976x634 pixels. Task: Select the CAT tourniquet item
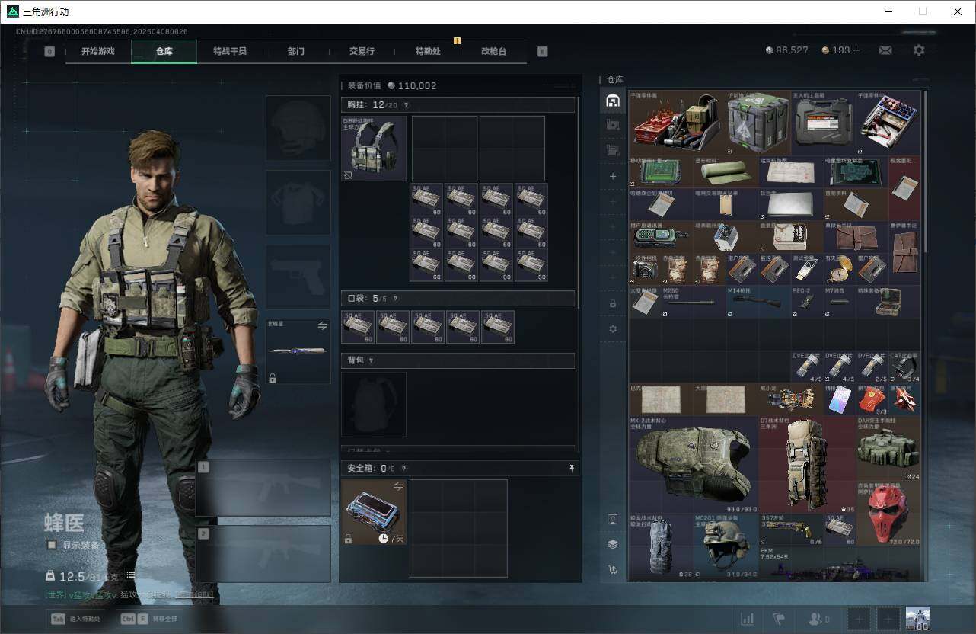pyautogui.click(x=904, y=367)
